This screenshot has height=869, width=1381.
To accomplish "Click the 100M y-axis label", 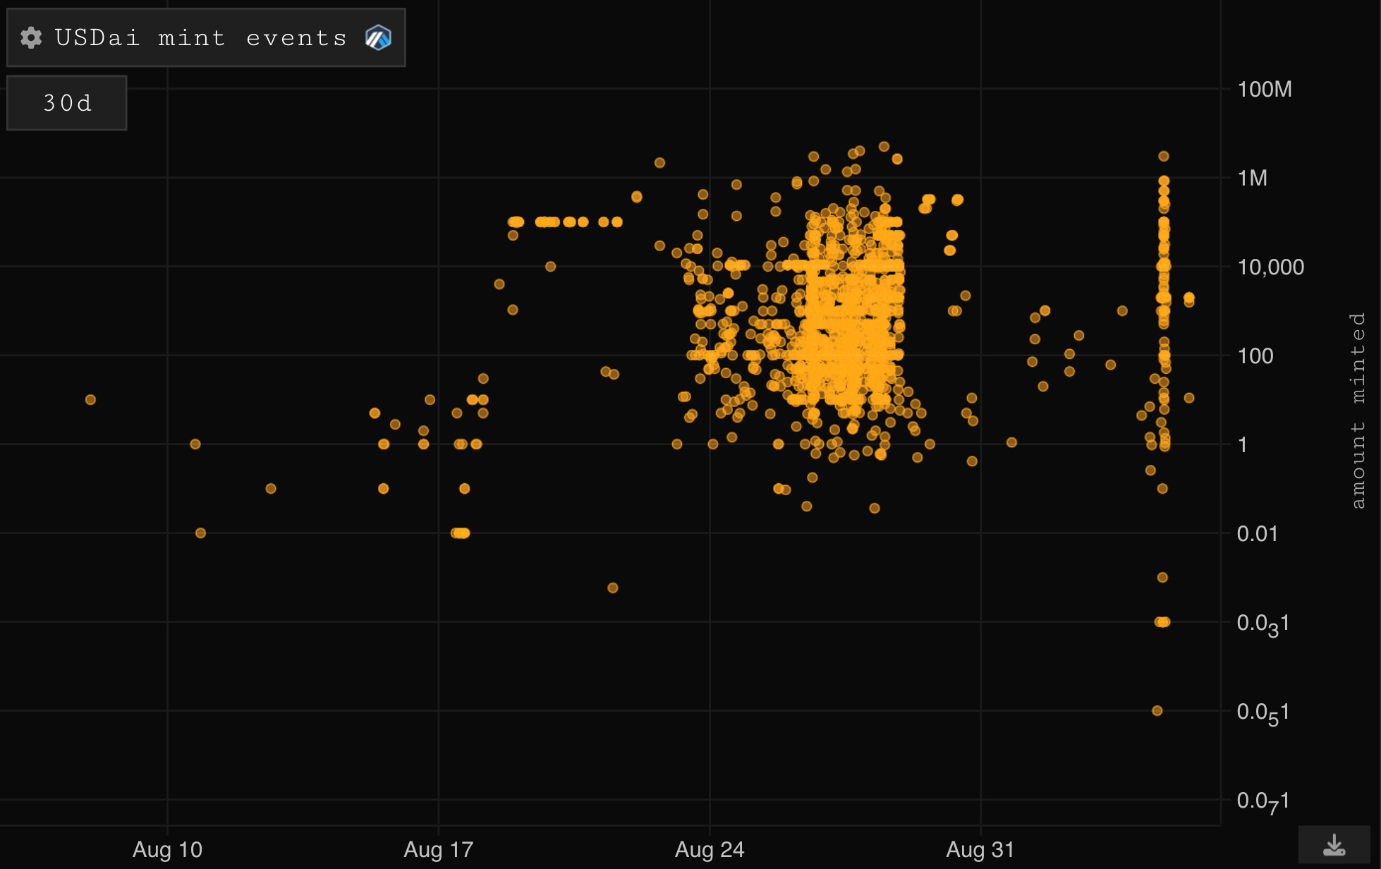I will pos(1265,90).
